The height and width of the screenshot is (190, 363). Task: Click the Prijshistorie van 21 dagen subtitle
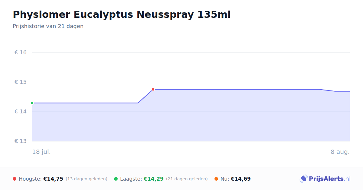pyautogui.click(x=48, y=26)
